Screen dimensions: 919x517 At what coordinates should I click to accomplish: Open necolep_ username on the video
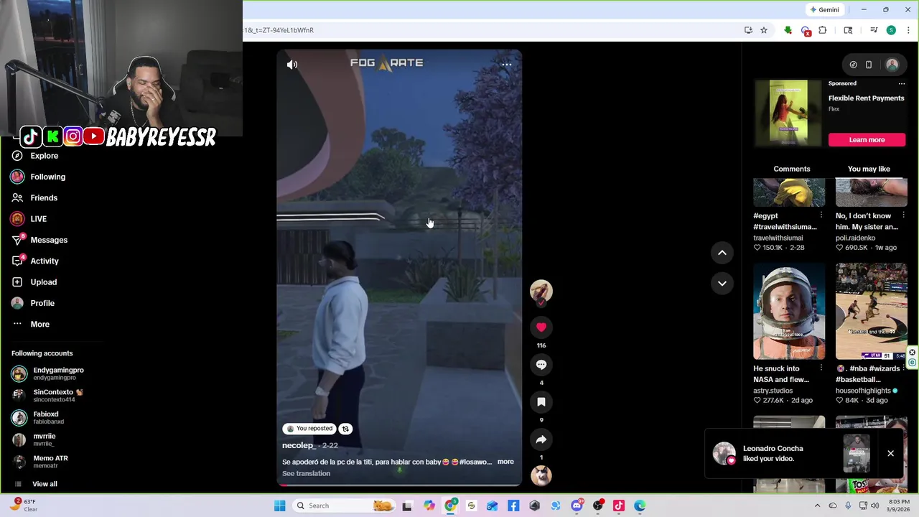click(x=299, y=445)
